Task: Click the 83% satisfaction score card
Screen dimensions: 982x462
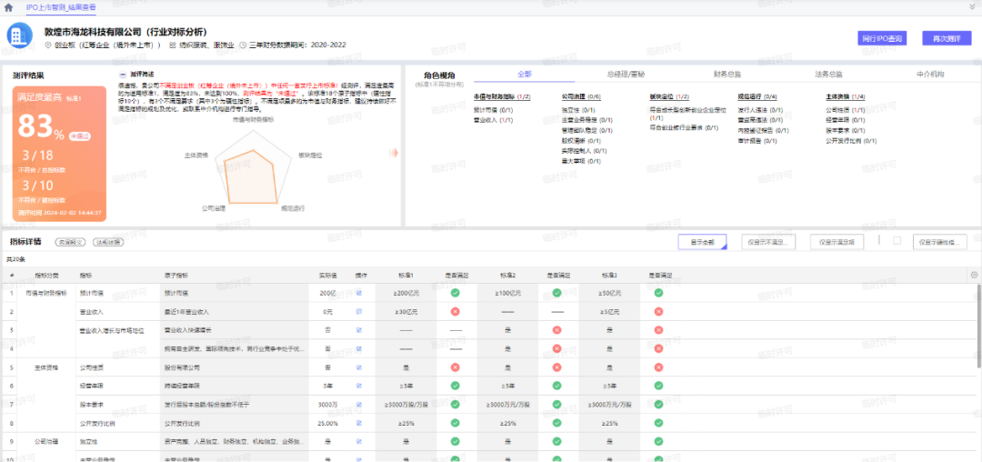Action: tap(59, 154)
